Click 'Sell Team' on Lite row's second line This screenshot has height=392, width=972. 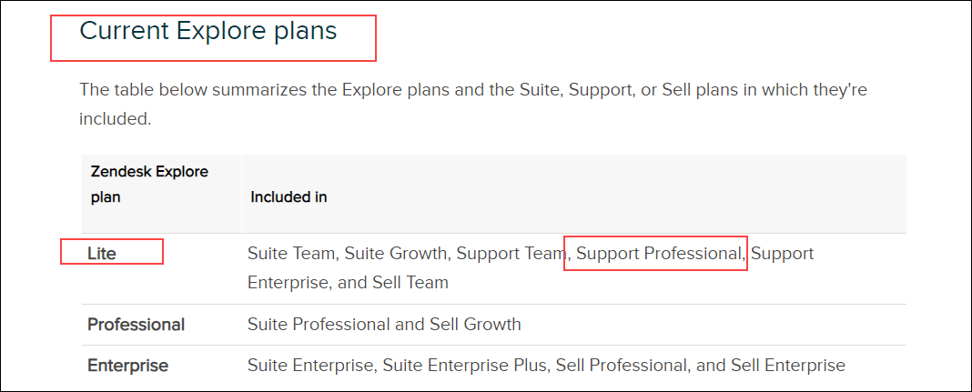coord(410,283)
